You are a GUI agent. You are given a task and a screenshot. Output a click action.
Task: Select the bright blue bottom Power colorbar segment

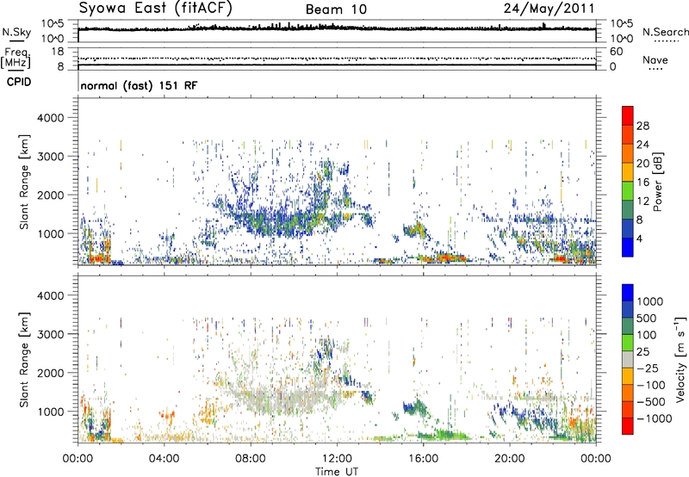point(628,248)
